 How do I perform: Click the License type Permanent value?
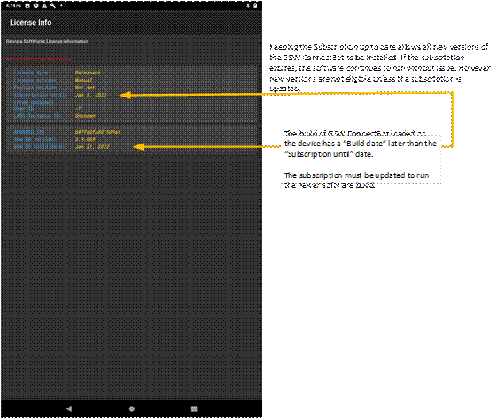pos(88,73)
